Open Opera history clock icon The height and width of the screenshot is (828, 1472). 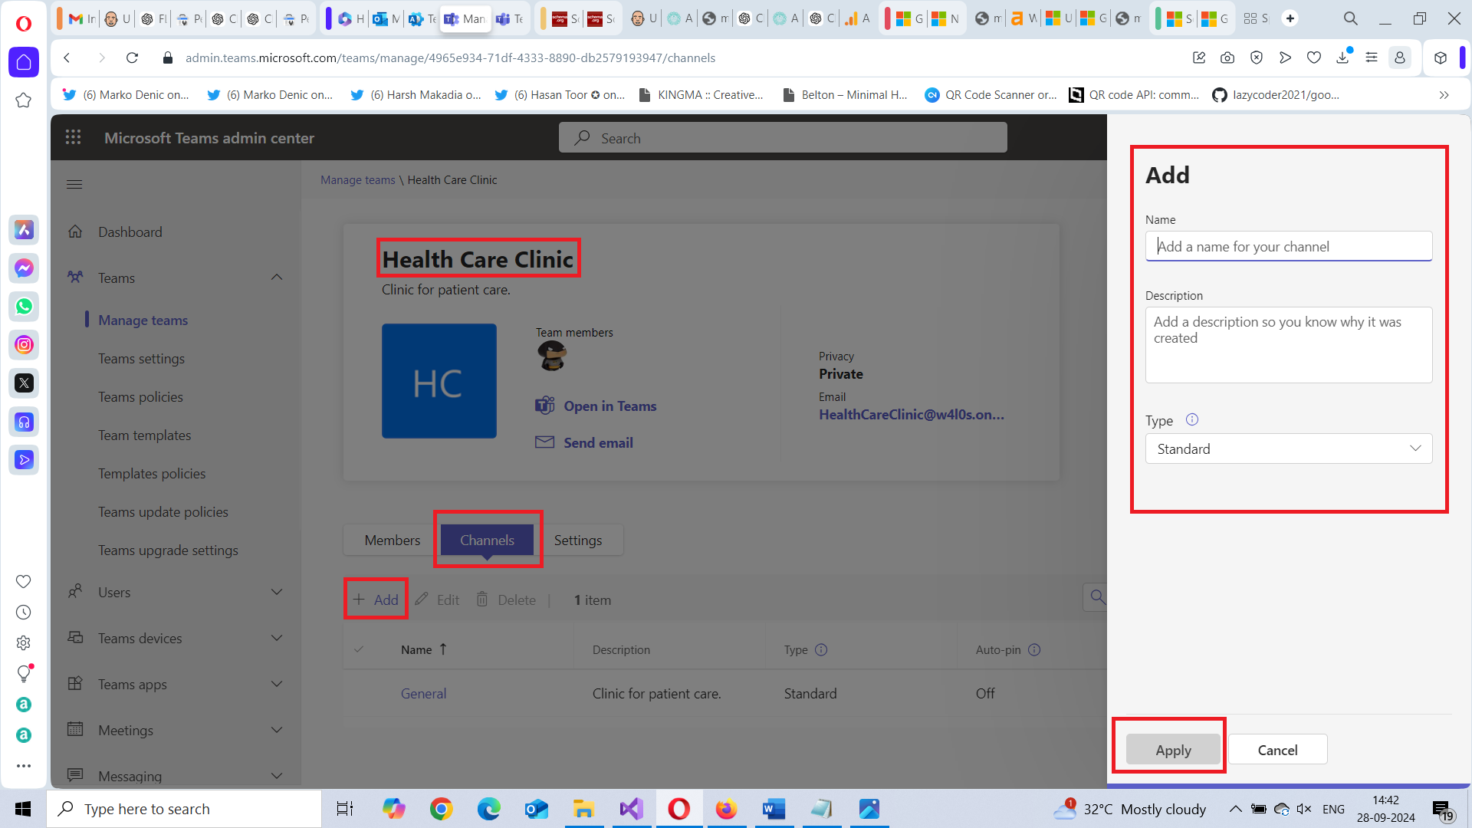[x=24, y=612]
